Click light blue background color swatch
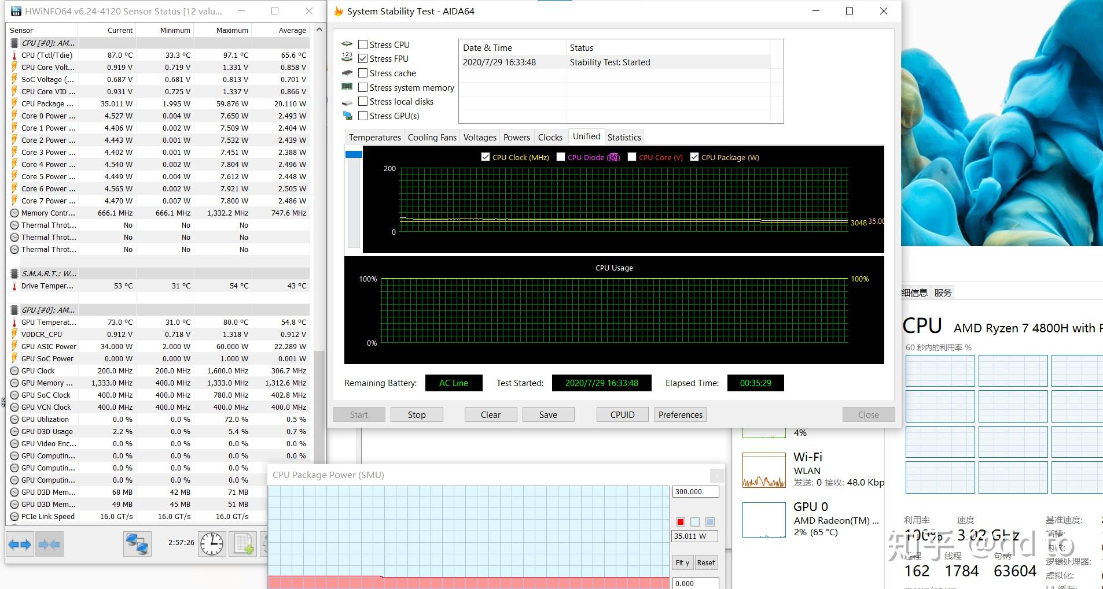 pyautogui.click(x=695, y=522)
